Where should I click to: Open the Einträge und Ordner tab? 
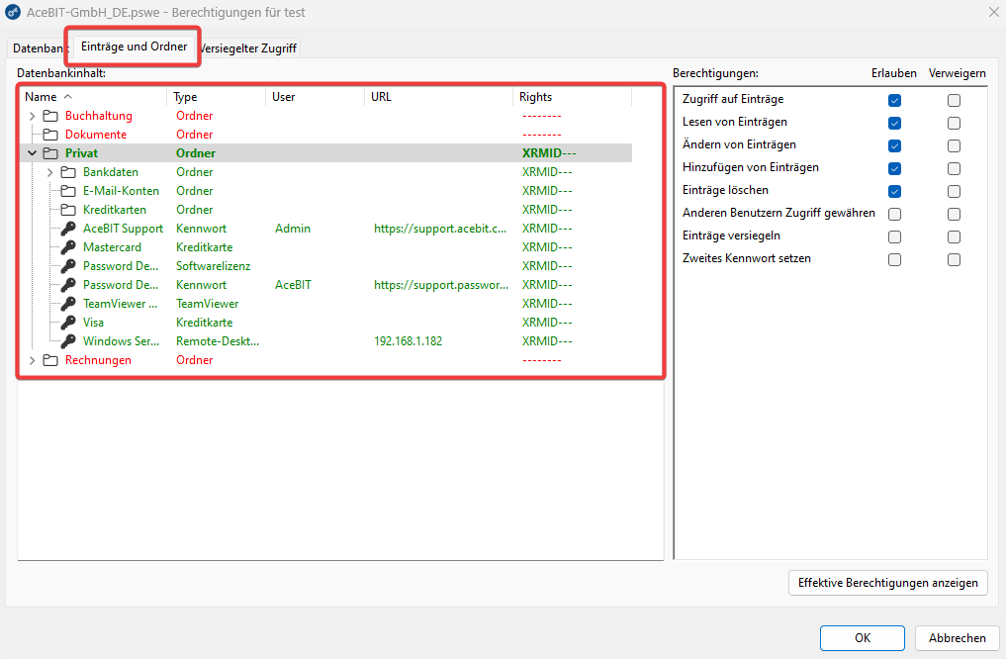click(x=135, y=47)
